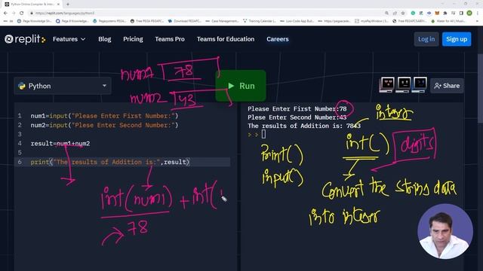Close the Python Online Compiler tab

click(58, 5)
